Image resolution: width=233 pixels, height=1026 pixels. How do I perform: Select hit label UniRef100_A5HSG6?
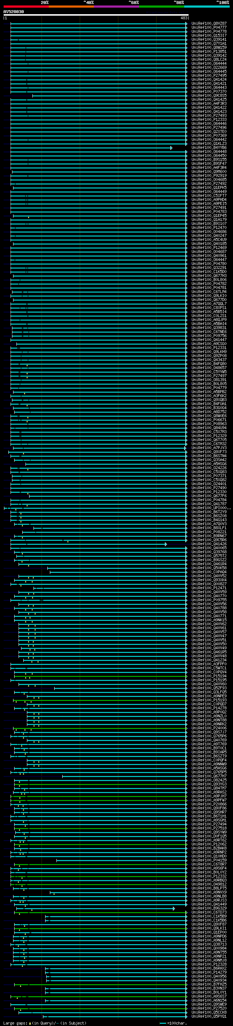(x=209, y=464)
